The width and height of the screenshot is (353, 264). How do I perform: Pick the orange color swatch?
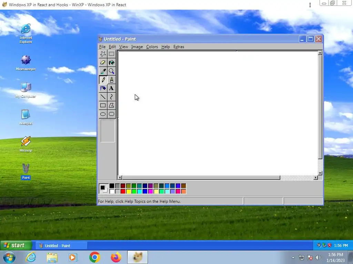183,191
